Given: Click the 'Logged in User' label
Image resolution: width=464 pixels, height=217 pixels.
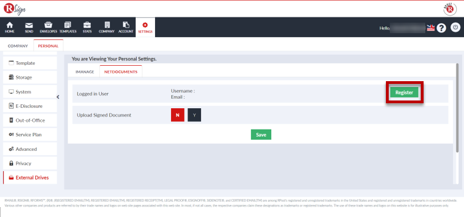Looking at the screenshot, I should click(x=92, y=94).
